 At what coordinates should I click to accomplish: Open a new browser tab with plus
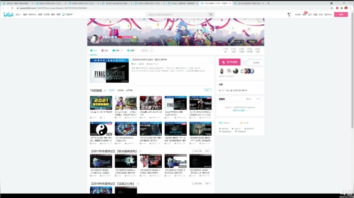point(268,3)
